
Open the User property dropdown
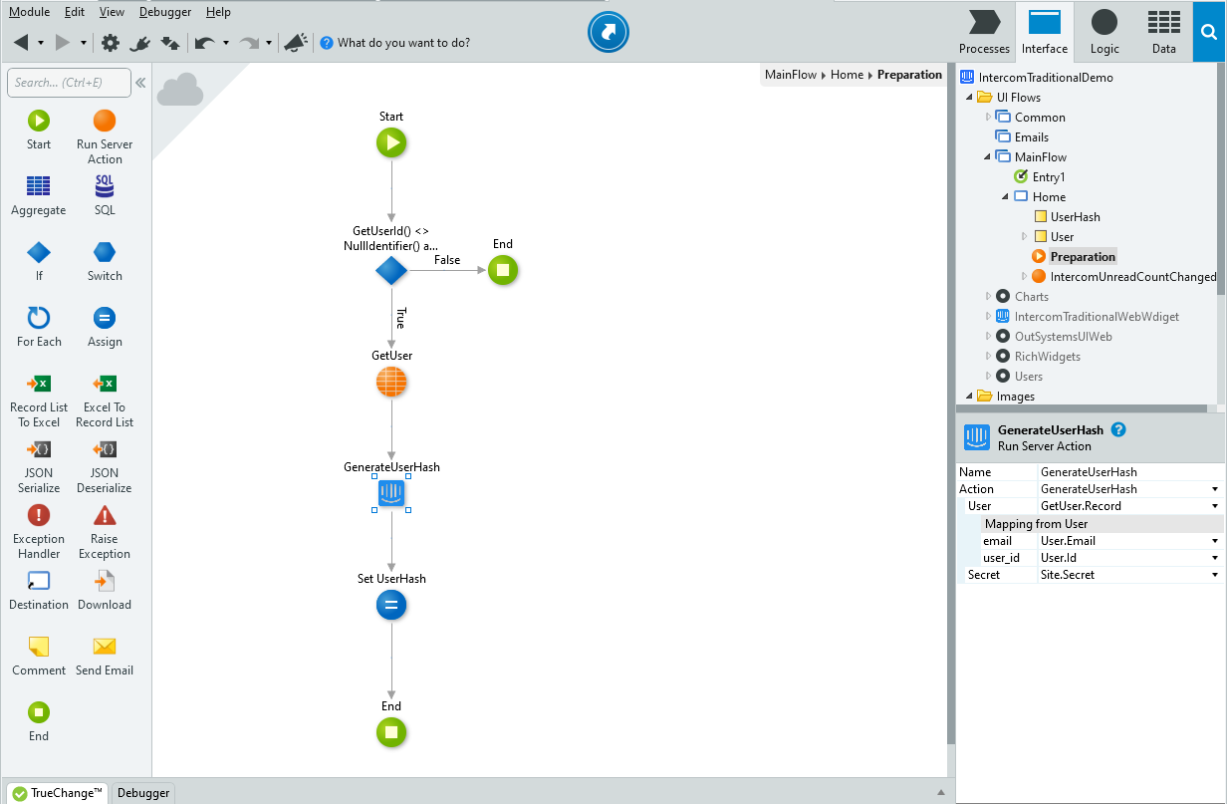[1215, 506]
